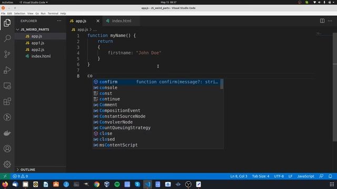Open the errors and warnings indicator
This screenshot has width=337, height=189.
click(x=20, y=176)
